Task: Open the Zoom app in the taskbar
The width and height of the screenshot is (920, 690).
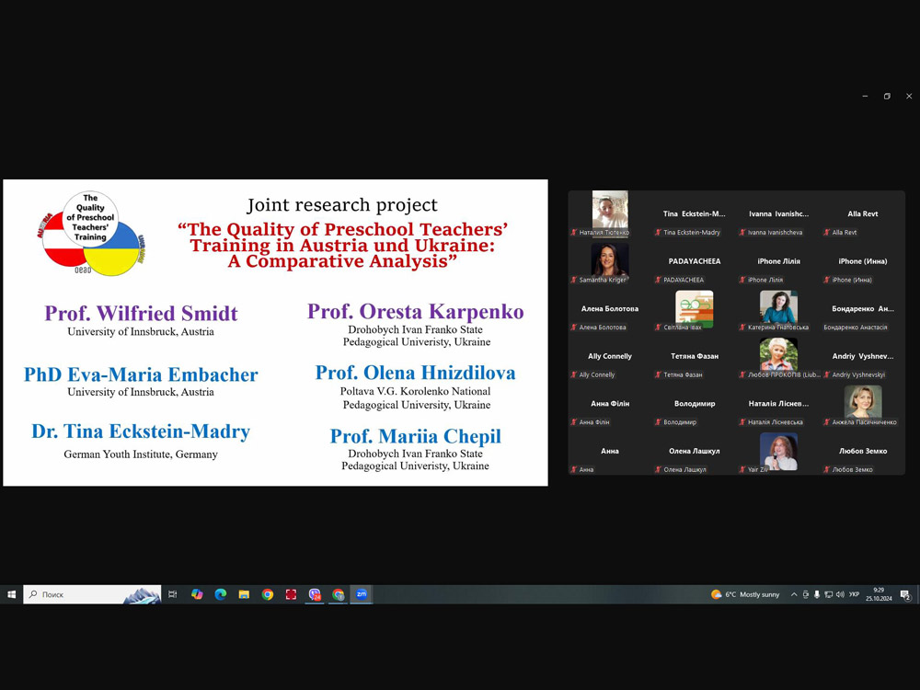Action: (x=362, y=594)
